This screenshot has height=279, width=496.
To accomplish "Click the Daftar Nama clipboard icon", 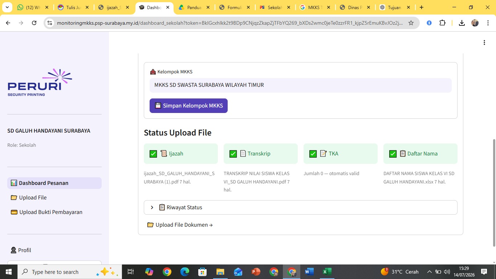I will [x=403, y=153].
